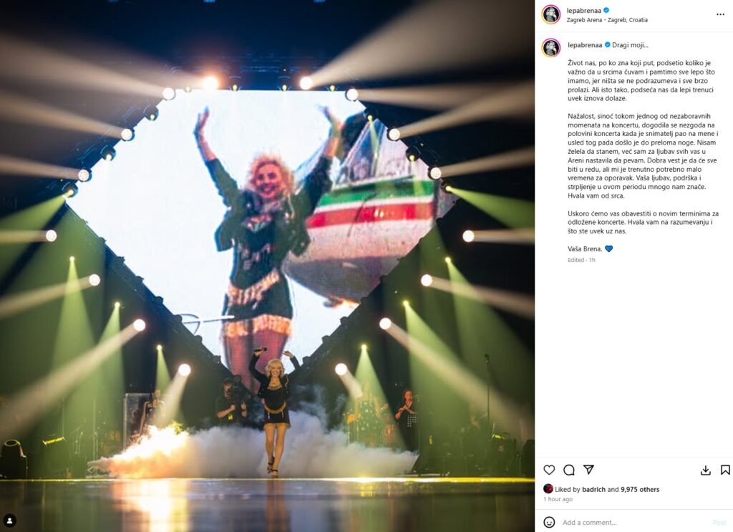Open the emoji picker smiley icon
The width and height of the screenshot is (733, 532).
pos(549,522)
